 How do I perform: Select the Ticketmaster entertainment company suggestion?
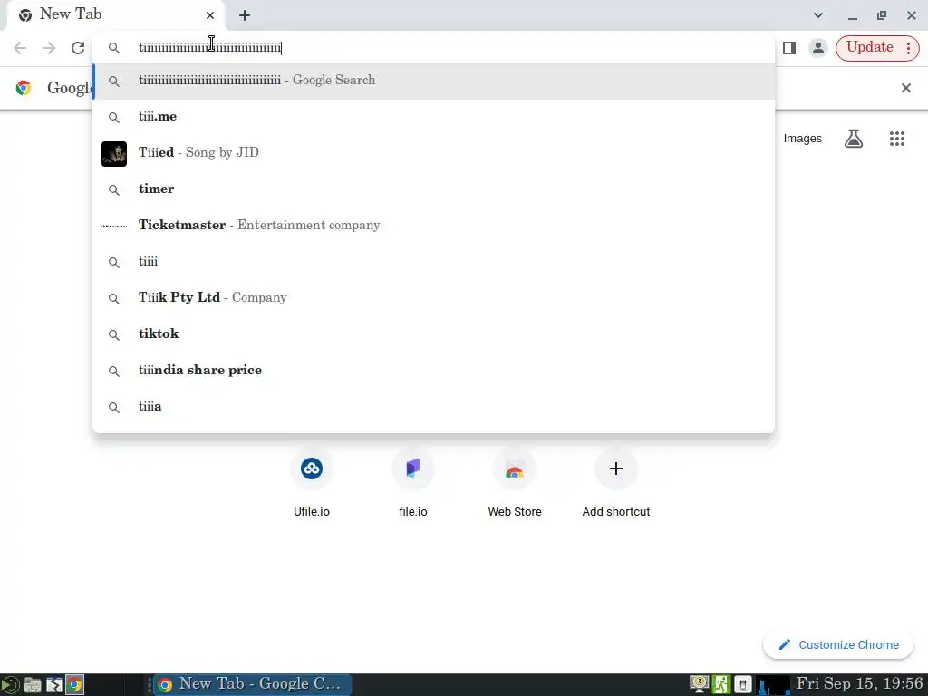[434, 226]
